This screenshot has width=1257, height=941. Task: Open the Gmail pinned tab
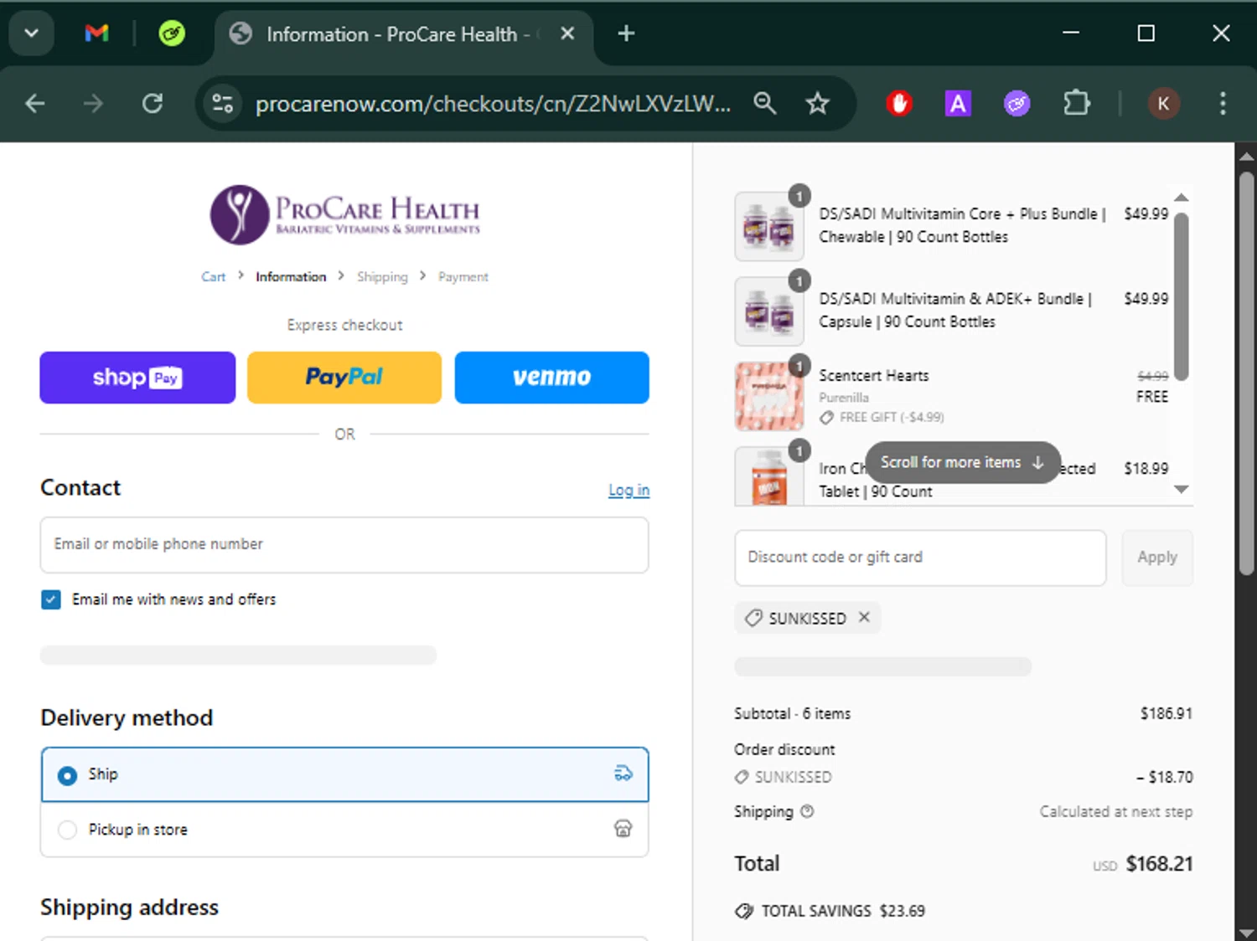[97, 33]
